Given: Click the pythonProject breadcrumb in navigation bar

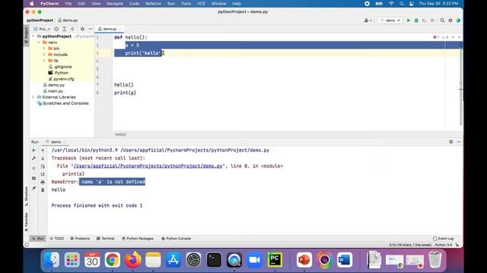Looking at the screenshot, I should click(x=40, y=20).
